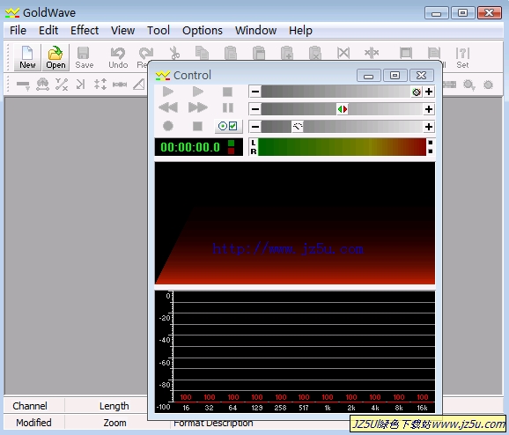509x435 pixels.
Task: Click the speed slider dial thumb
Action: [x=298, y=127]
